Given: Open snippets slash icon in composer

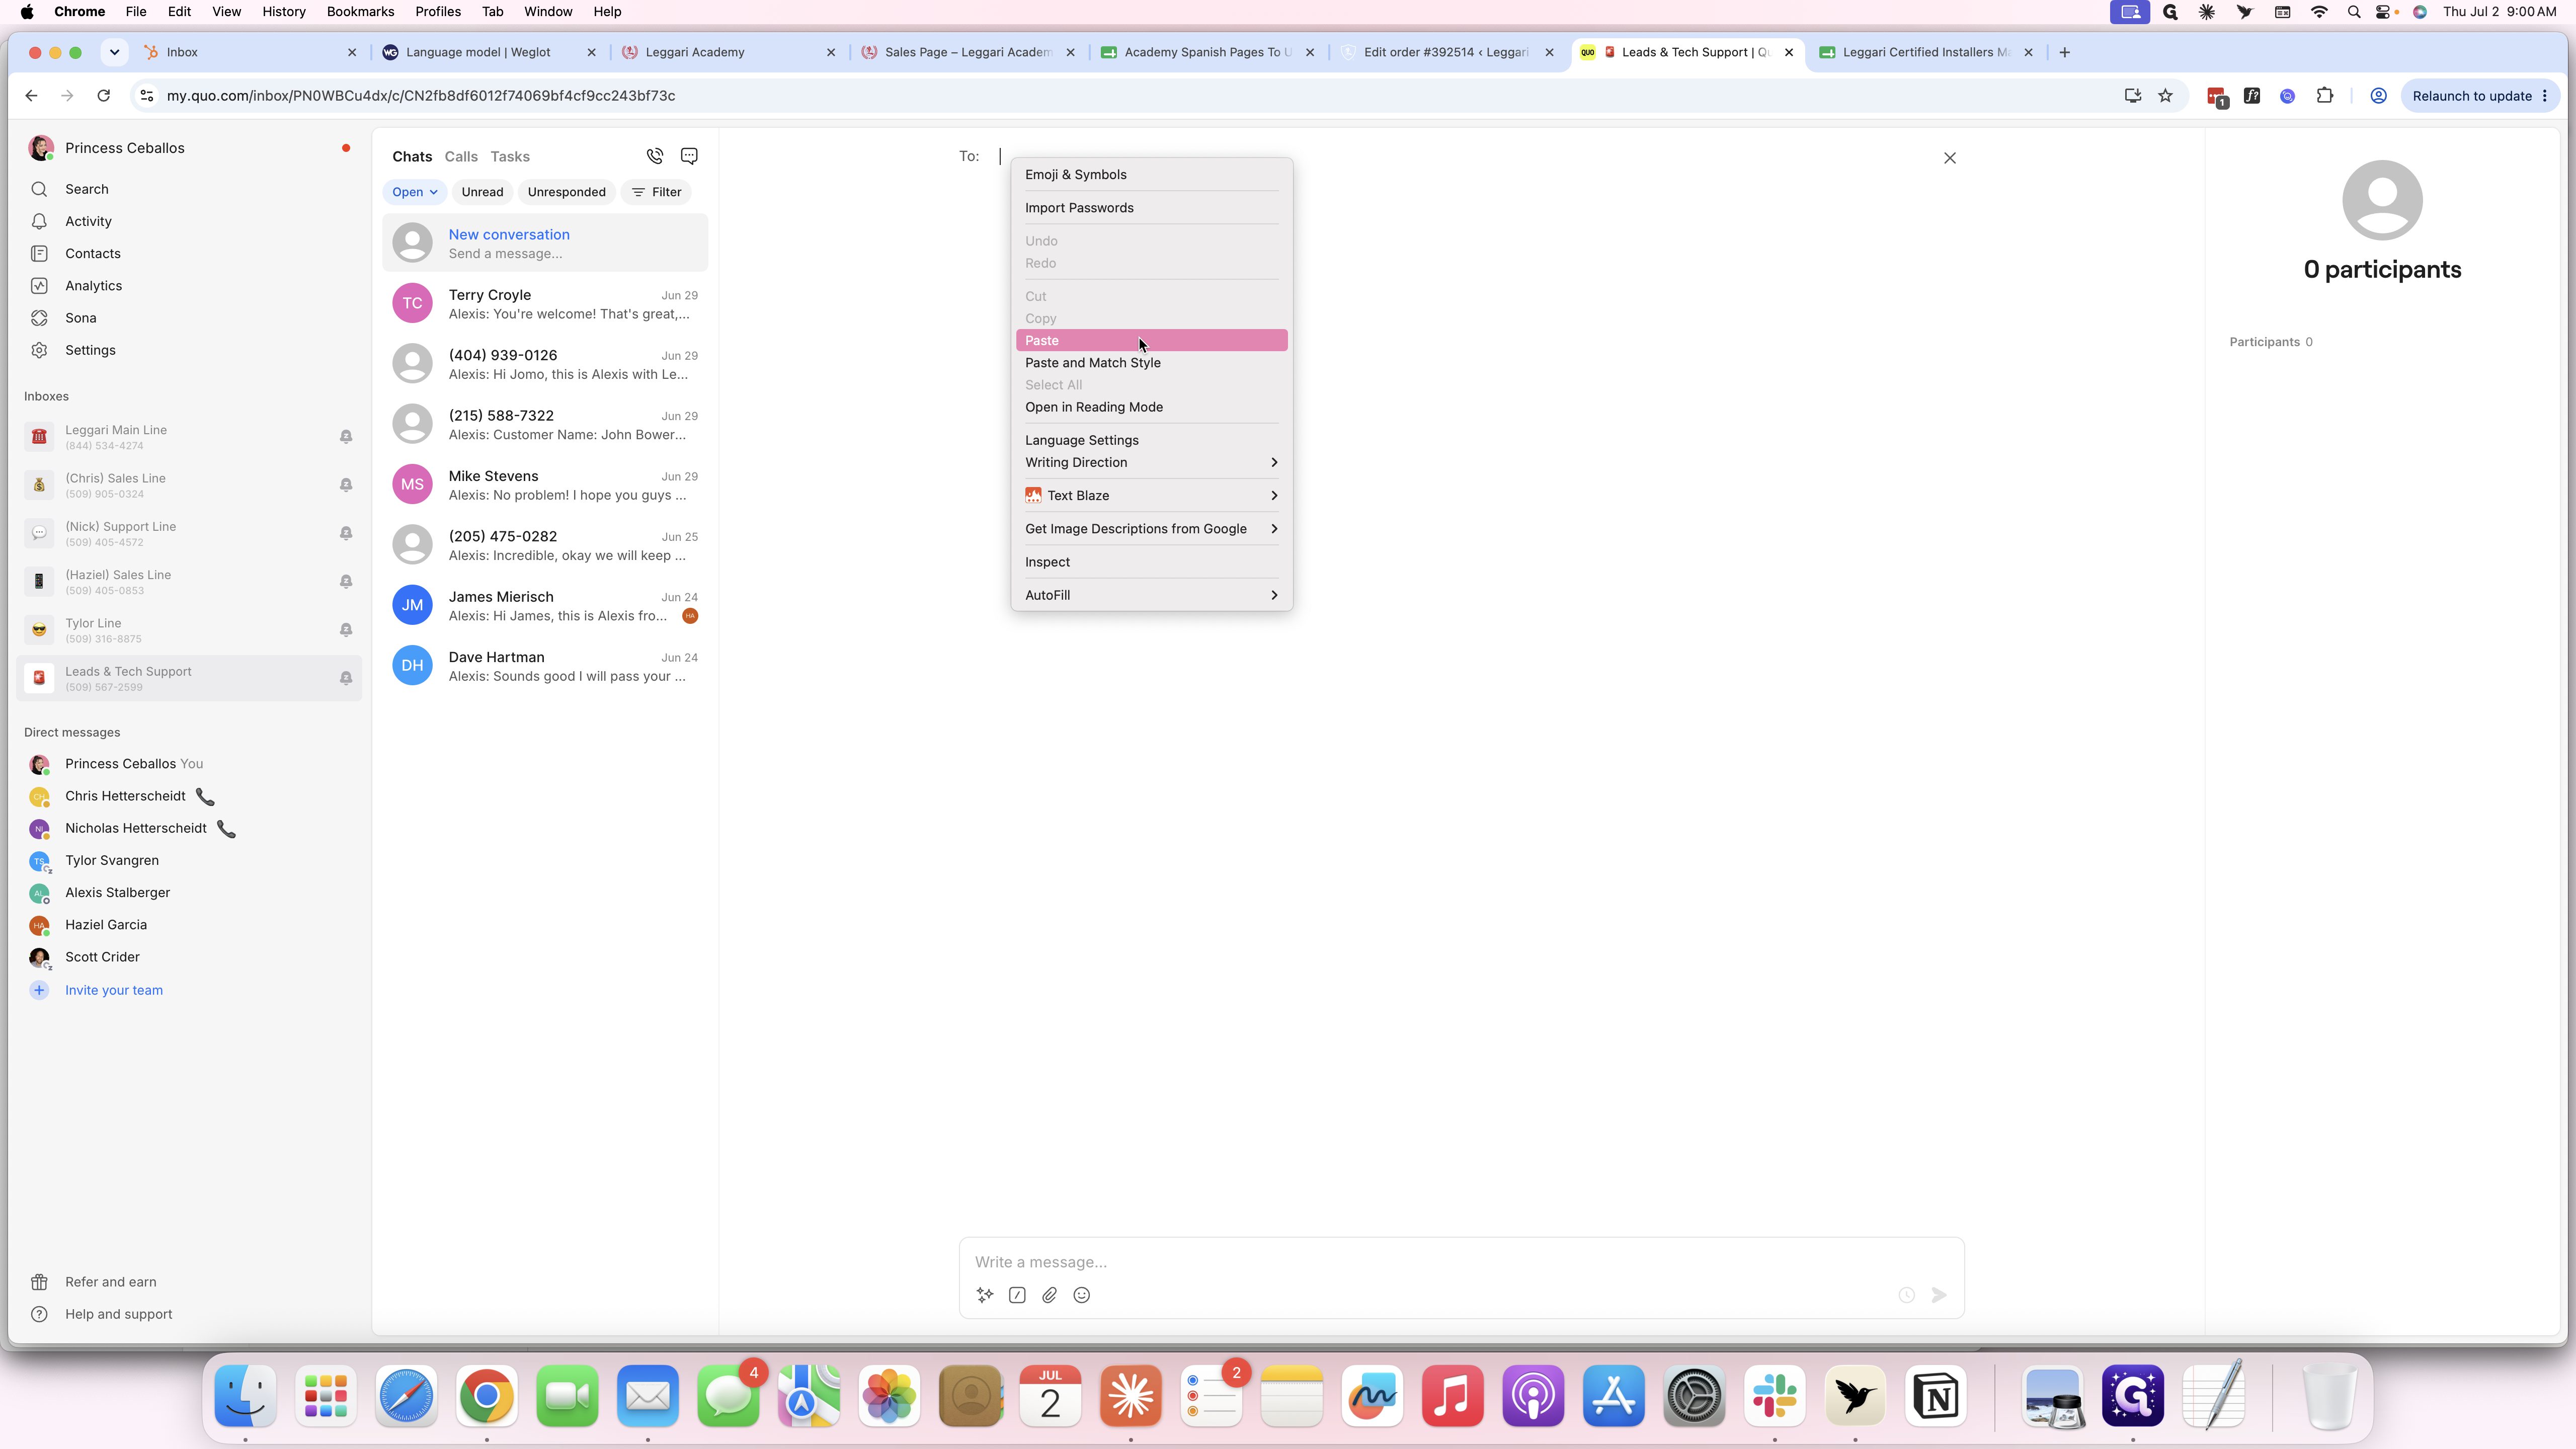Looking at the screenshot, I should tap(1017, 1295).
